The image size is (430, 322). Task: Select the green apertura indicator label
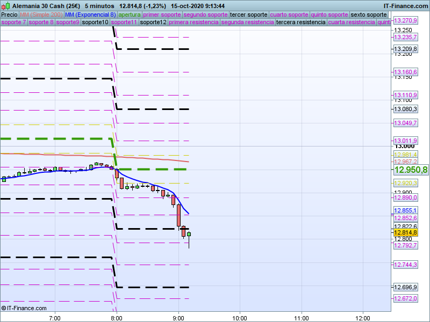click(129, 14)
